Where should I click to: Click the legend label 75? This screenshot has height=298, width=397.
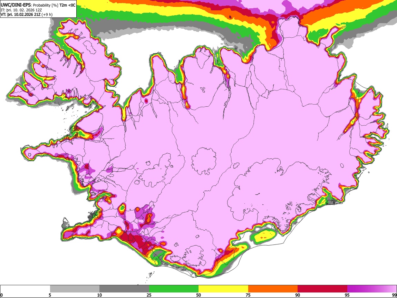pos(248,295)
